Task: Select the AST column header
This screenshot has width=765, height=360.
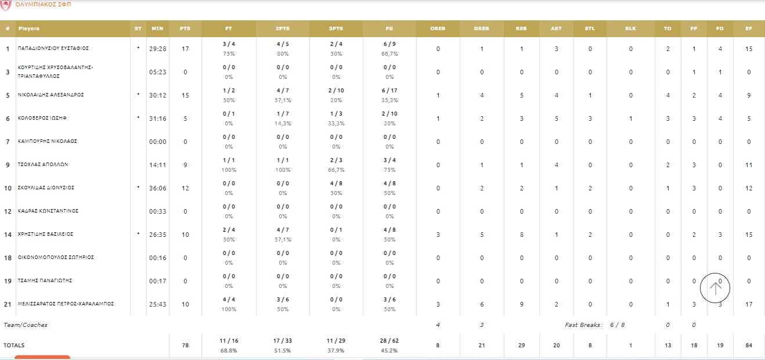Action: pyautogui.click(x=556, y=28)
